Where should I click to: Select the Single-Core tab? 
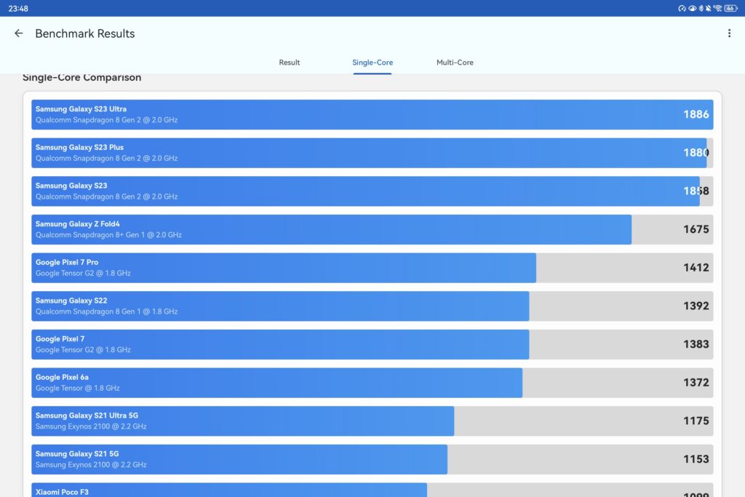tap(372, 63)
